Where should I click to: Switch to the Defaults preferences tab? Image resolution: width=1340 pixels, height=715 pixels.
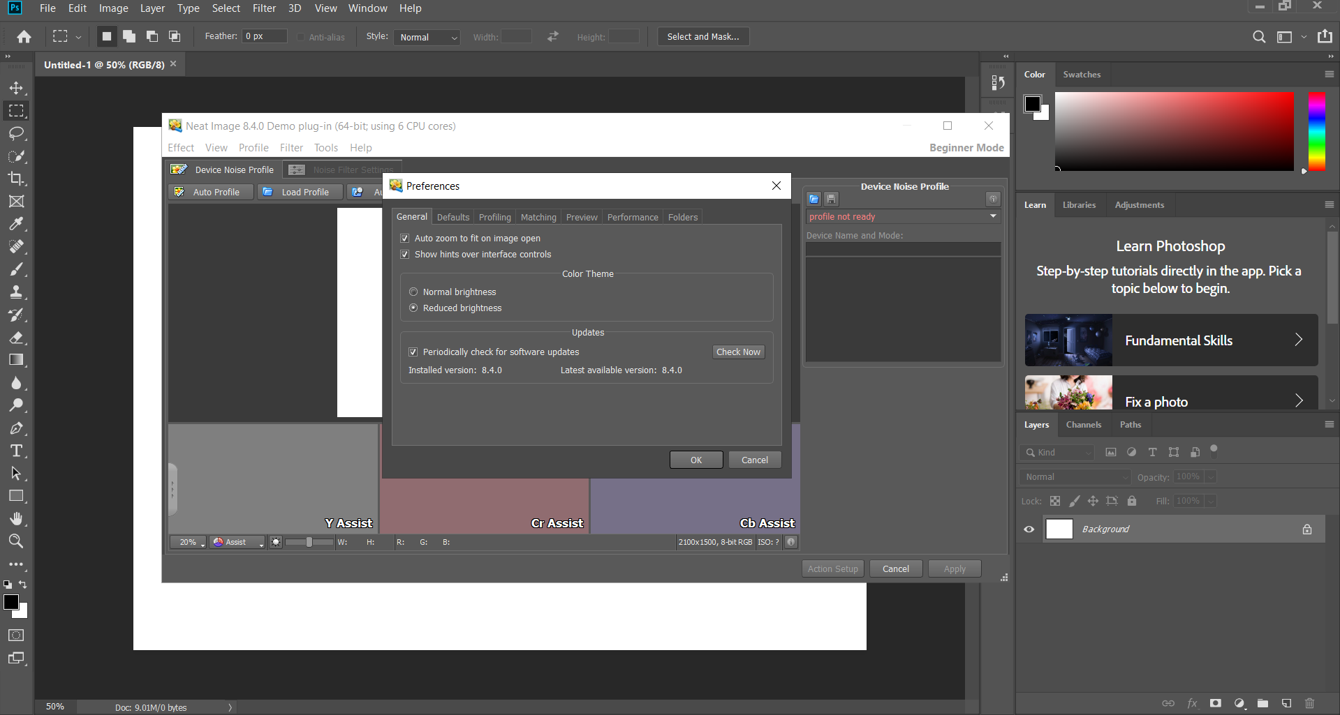pyautogui.click(x=453, y=218)
